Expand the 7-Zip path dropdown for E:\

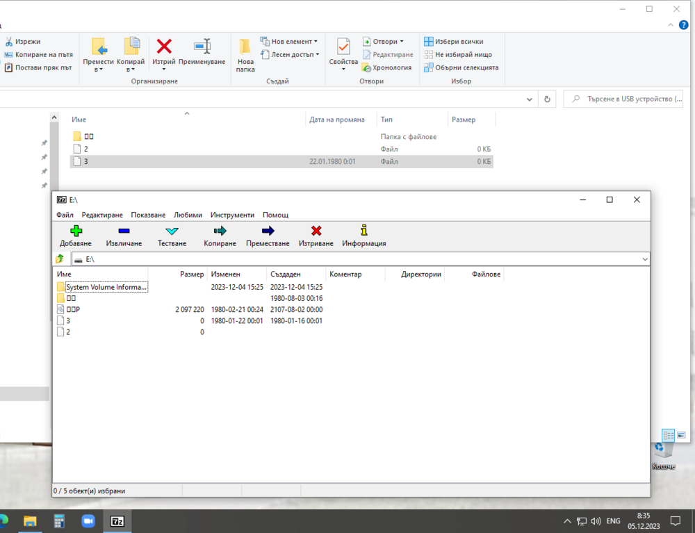pos(645,259)
